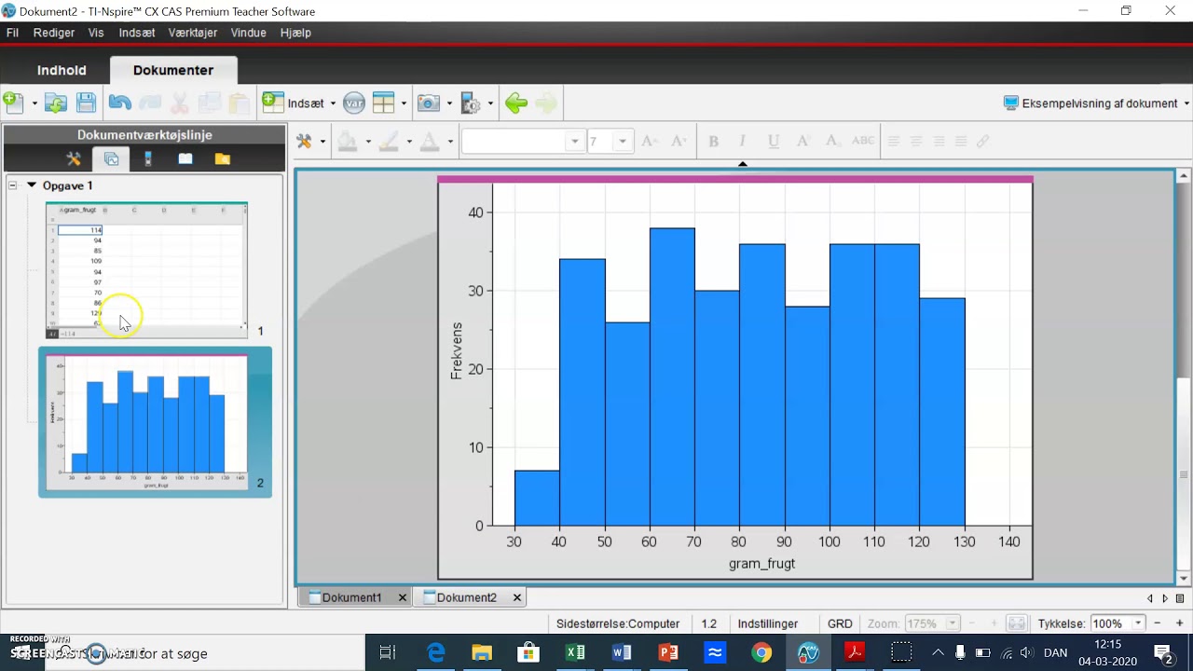Open the Vis menu

[x=96, y=33]
